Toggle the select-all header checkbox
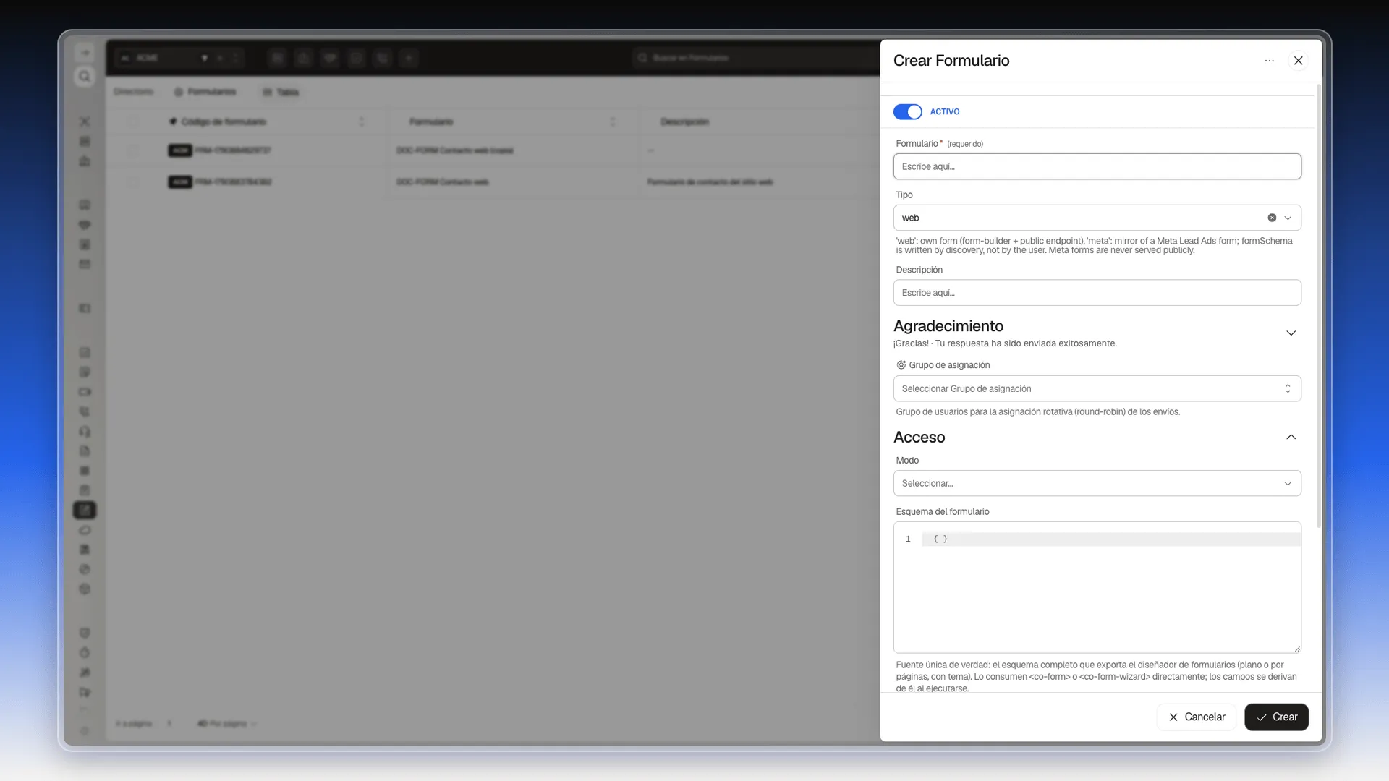The width and height of the screenshot is (1389, 781). [x=133, y=121]
